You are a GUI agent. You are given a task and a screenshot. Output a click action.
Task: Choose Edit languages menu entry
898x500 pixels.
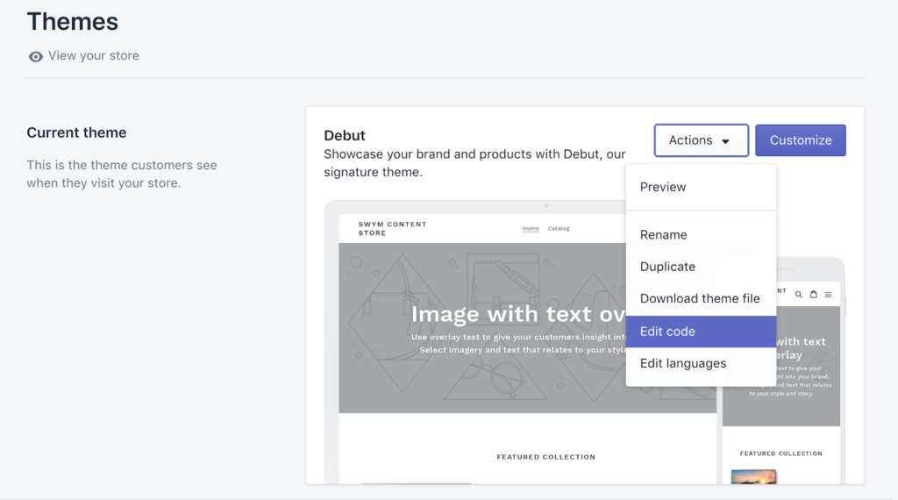[x=701, y=364]
